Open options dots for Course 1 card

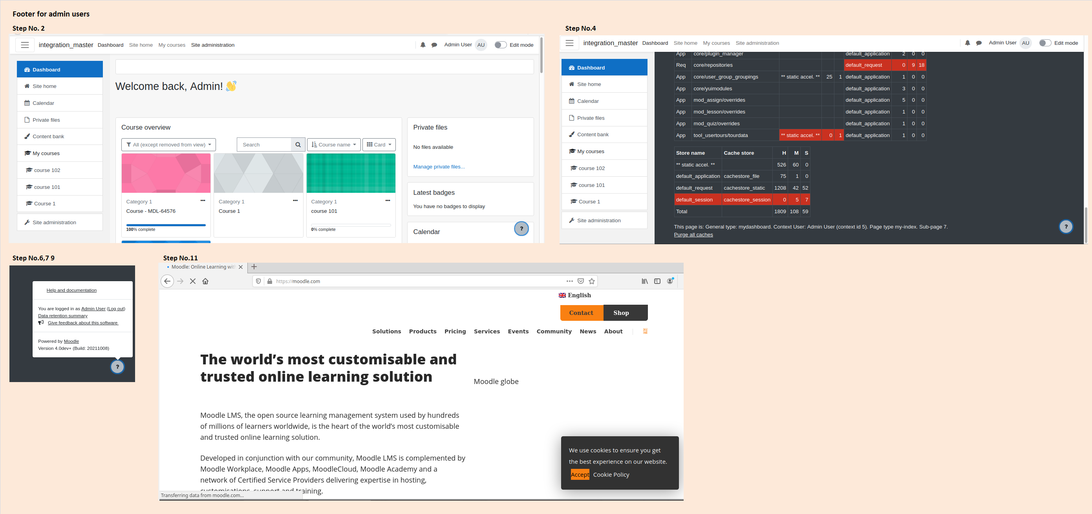point(295,200)
